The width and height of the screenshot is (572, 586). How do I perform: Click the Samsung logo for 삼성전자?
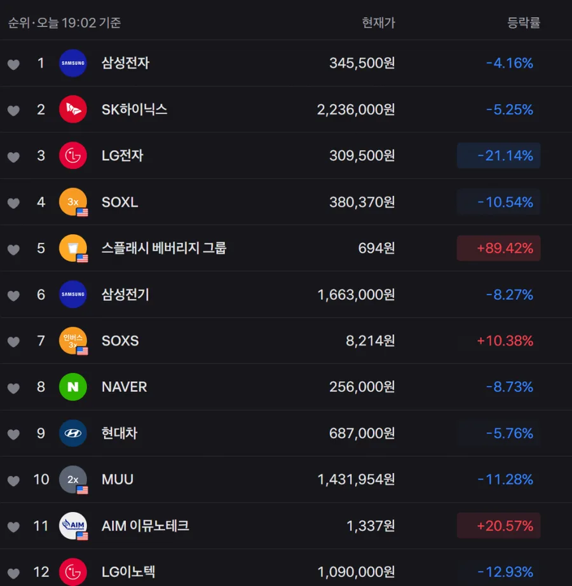[73, 63]
